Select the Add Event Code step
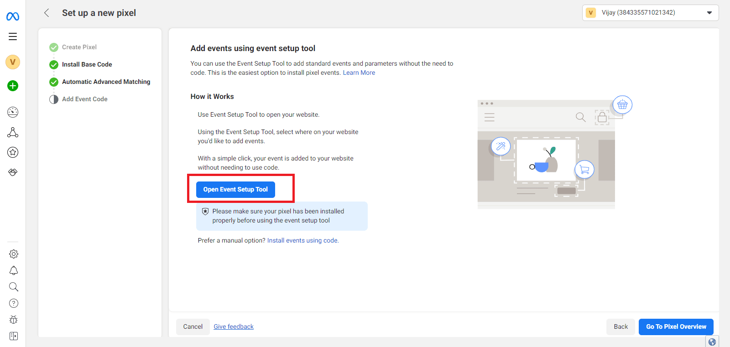 coord(84,99)
